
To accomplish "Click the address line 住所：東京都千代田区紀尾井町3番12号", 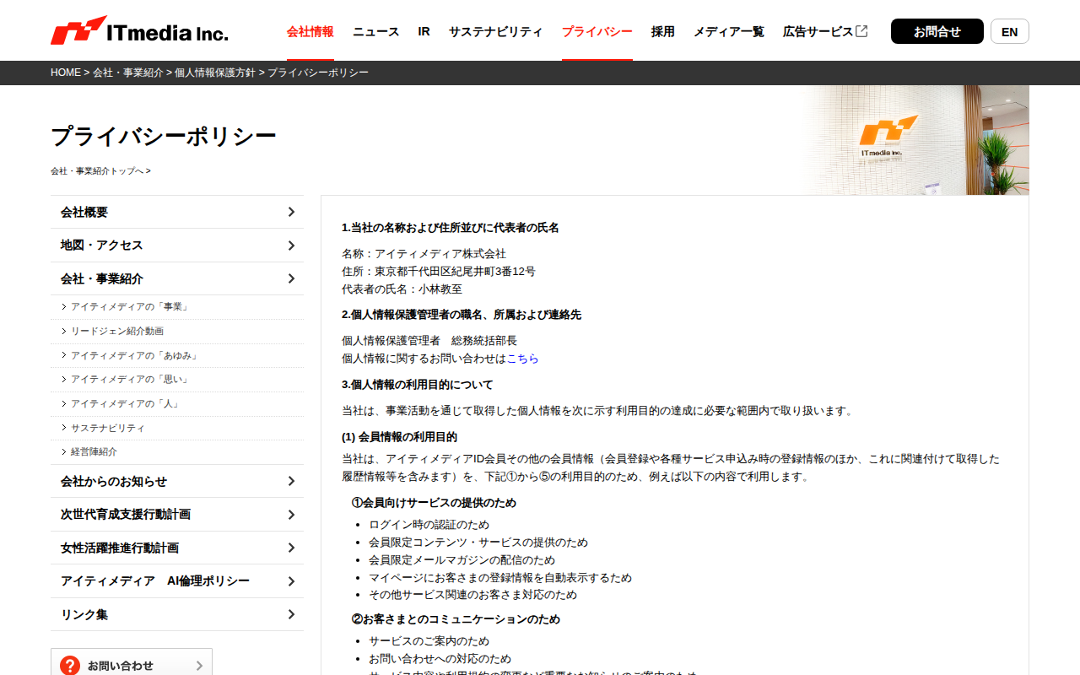I will click(439, 272).
